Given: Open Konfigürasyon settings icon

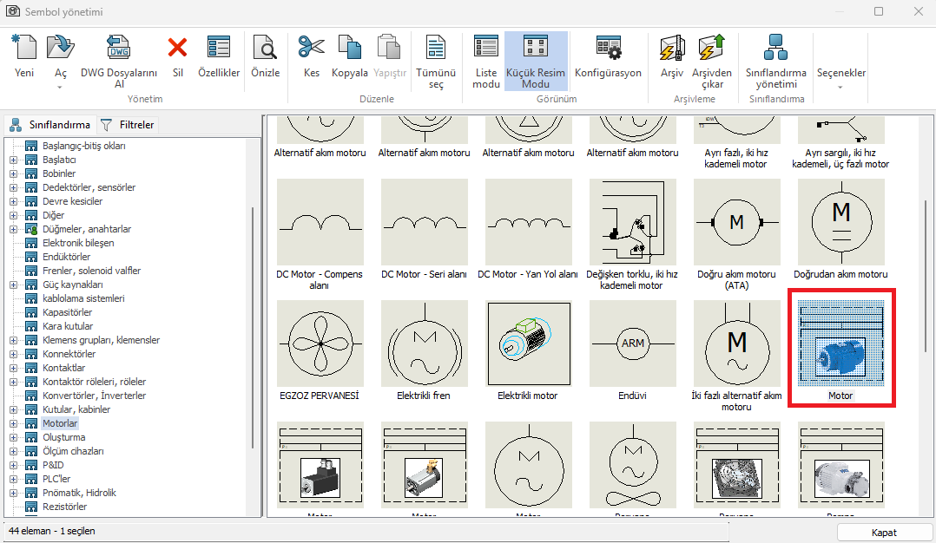Looking at the screenshot, I should pyautogui.click(x=608, y=49).
